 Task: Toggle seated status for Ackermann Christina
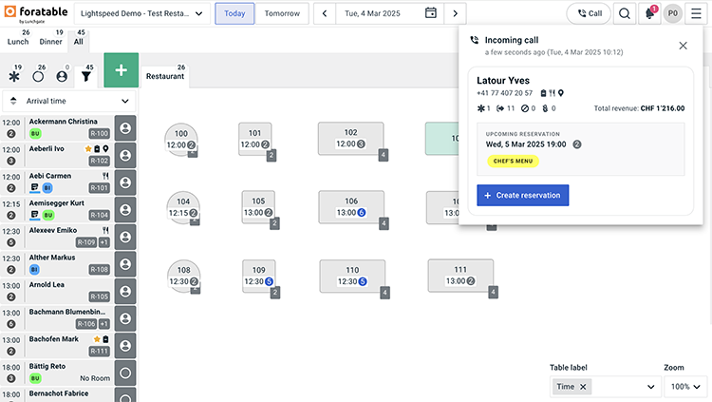point(125,127)
